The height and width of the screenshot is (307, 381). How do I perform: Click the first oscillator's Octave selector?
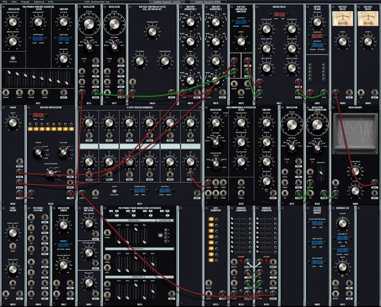[89, 45]
